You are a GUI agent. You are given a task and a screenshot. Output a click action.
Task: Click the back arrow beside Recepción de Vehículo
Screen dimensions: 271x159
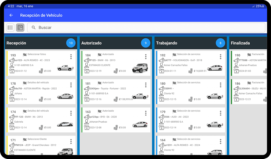10,15
